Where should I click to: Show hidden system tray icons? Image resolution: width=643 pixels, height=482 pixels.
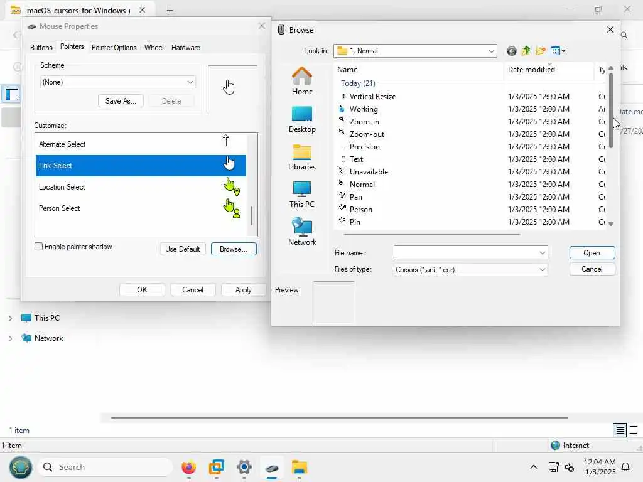tap(534, 467)
